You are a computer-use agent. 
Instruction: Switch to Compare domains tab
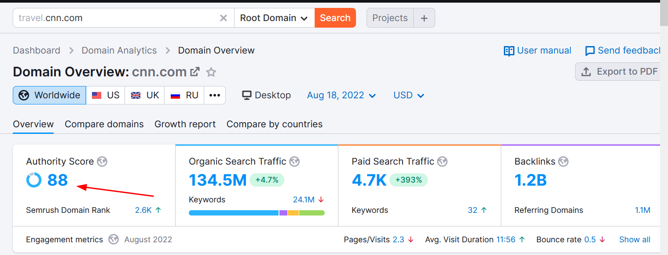[104, 124]
